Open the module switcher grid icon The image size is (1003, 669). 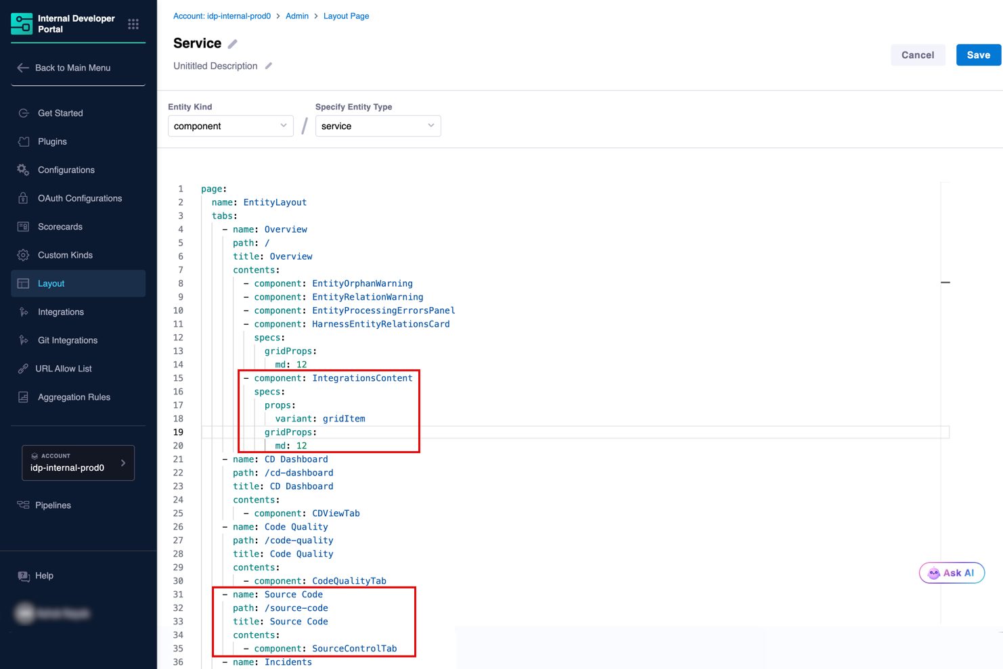click(x=133, y=24)
